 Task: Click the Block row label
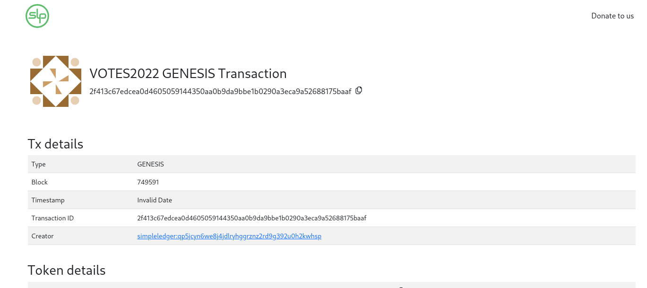click(40, 182)
